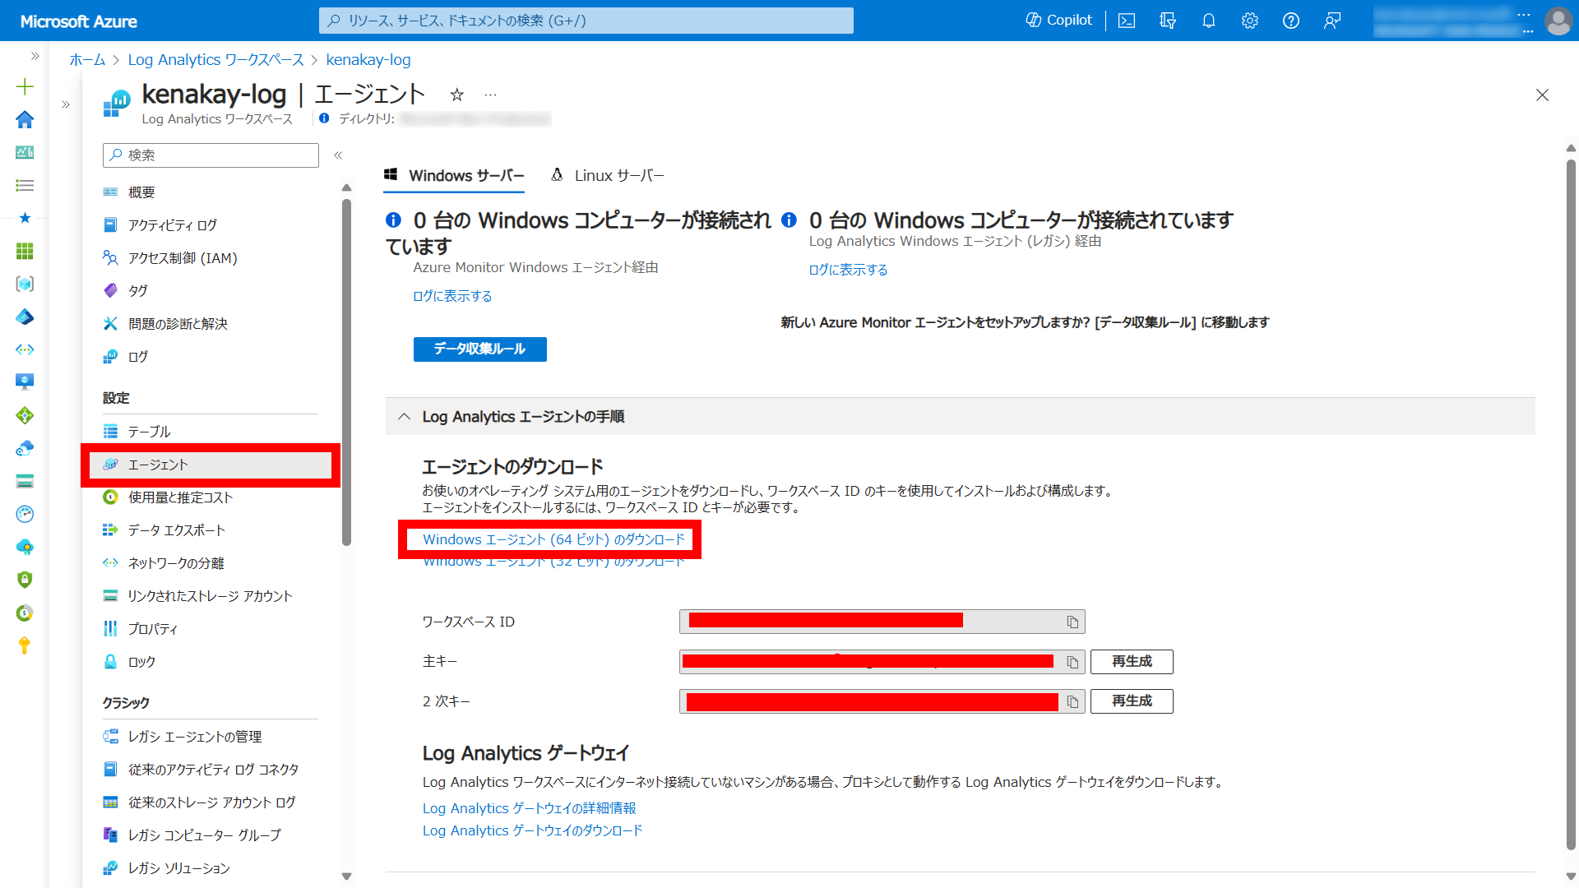Download the Windows agent 64-bit
This screenshot has height=888, width=1579.
point(553,539)
